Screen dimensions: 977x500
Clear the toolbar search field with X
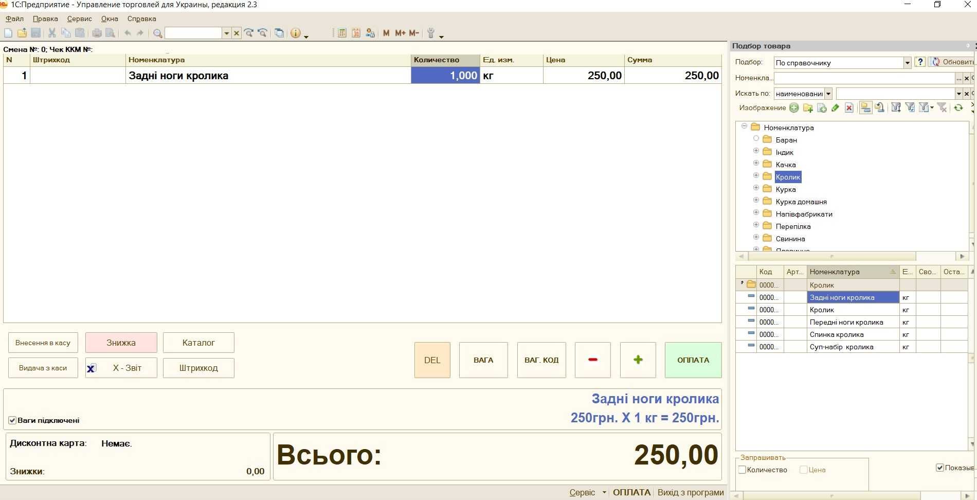point(237,33)
